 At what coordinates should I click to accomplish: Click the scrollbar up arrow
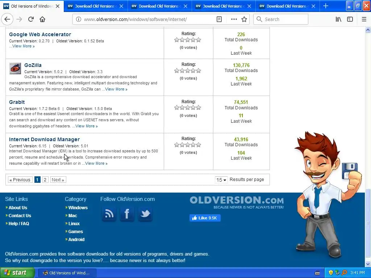tap(368, 30)
